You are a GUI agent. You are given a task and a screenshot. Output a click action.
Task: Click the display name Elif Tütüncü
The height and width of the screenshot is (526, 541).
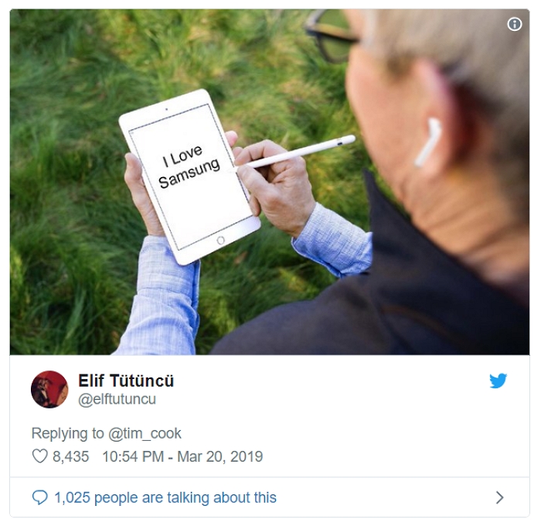pyautogui.click(x=126, y=381)
